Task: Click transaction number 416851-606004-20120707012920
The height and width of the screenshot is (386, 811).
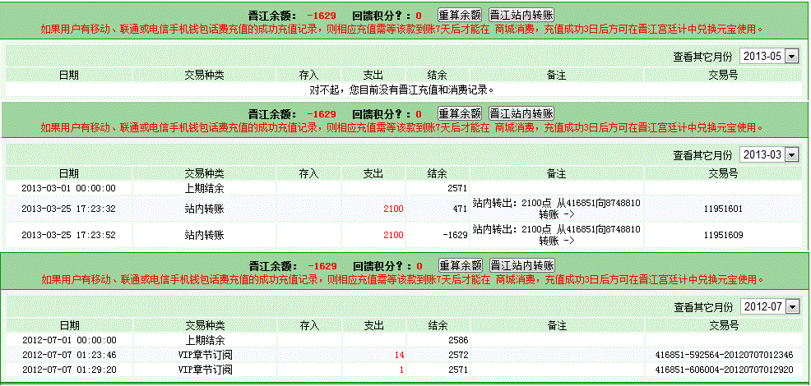Action: (x=724, y=370)
